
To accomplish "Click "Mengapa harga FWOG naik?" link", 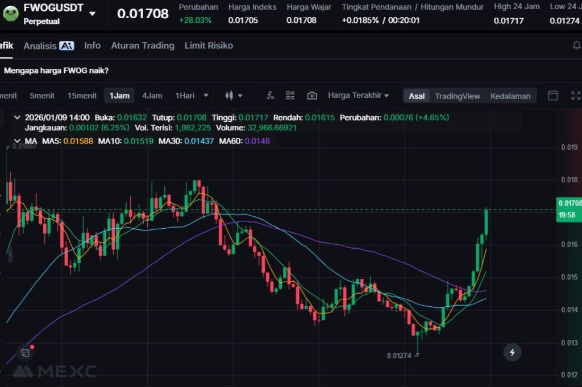I will tap(56, 71).
